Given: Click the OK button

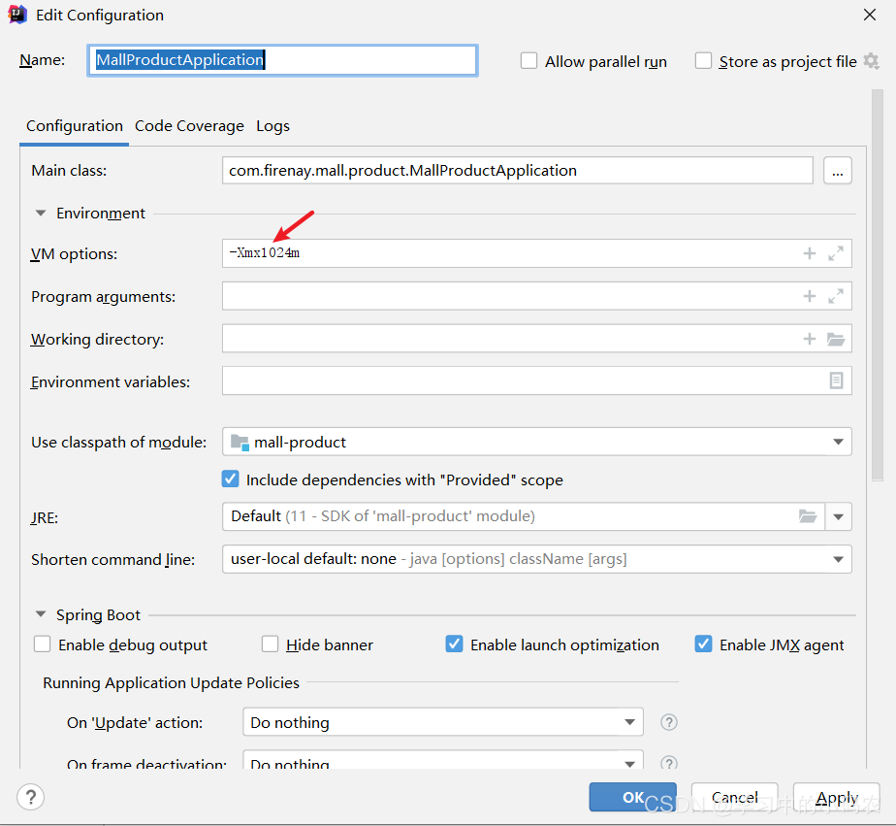Looking at the screenshot, I should pos(632,797).
